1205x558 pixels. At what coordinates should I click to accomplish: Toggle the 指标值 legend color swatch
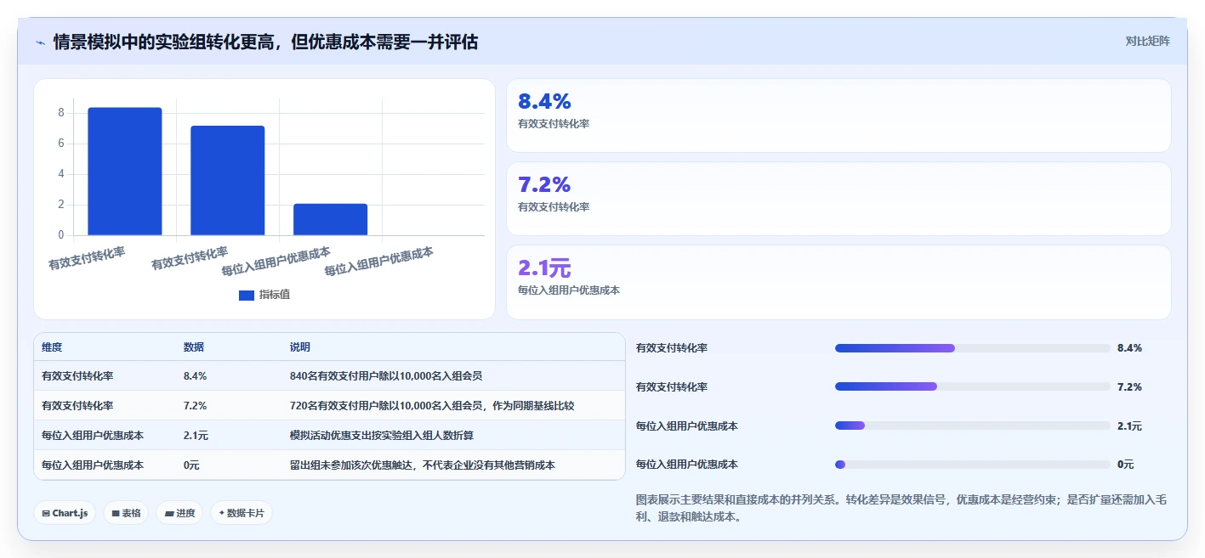pyautogui.click(x=247, y=295)
